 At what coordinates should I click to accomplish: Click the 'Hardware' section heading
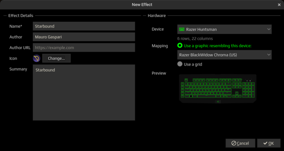(x=157, y=15)
